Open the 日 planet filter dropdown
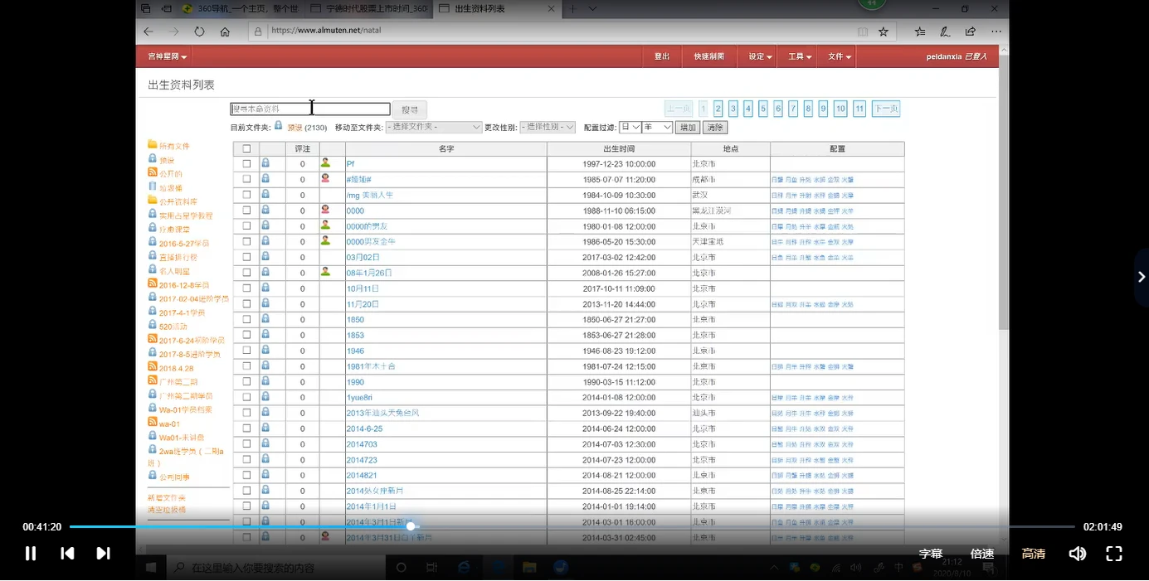1149x581 pixels. 630,128
